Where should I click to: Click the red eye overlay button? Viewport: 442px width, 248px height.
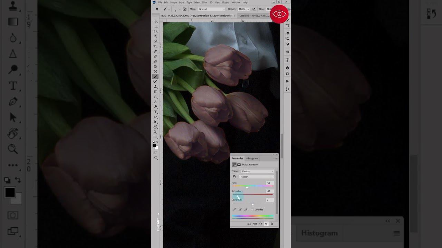coord(279,14)
